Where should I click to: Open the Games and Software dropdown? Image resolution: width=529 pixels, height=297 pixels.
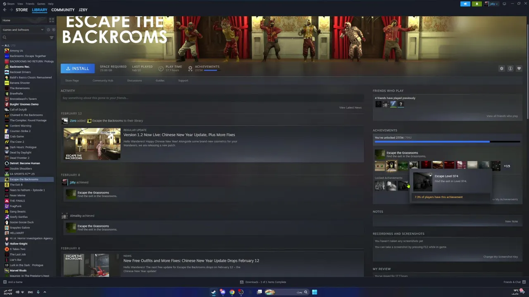click(x=23, y=30)
